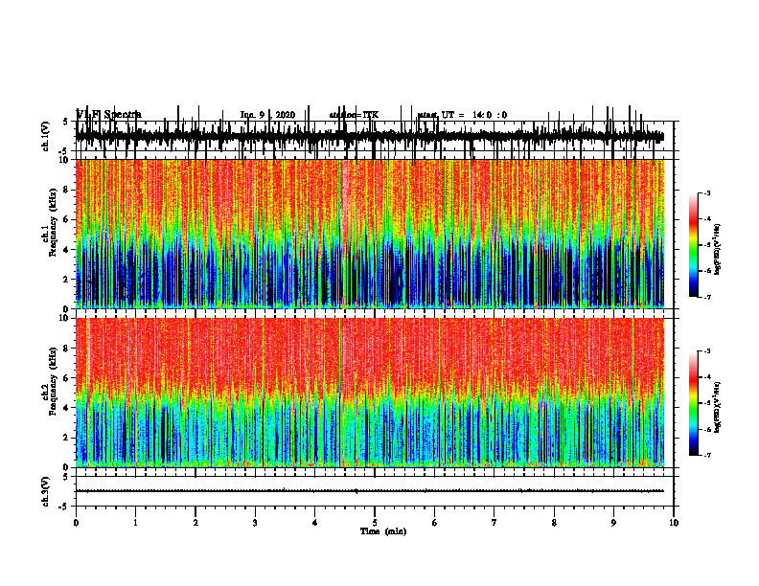This screenshot has width=759, height=586.
Task: Click the 'ch.3(V)' waveform axis label
Action: (45, 491)
